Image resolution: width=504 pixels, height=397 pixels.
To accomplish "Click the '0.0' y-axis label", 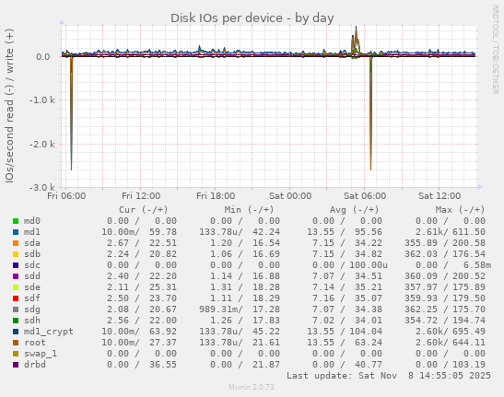I will pos(43,57).
